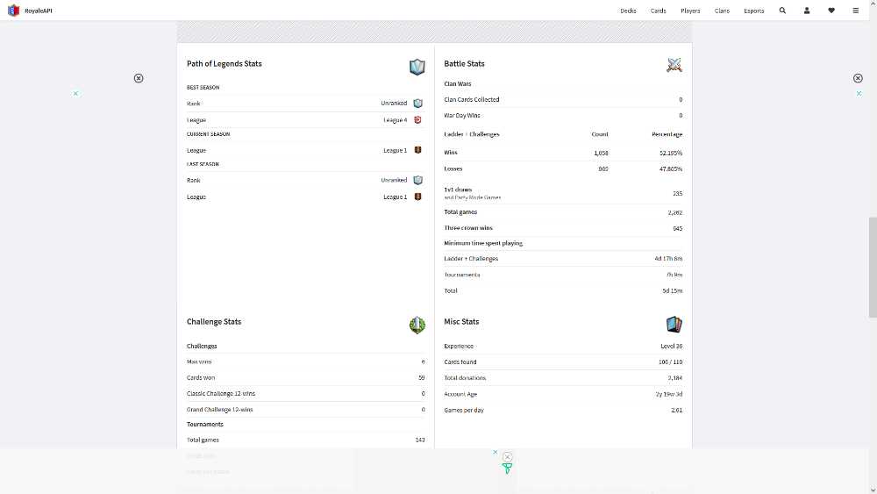The width and height of the screenshot is (877, 494).
Task: Open the search magnifier icon
Action: (782, 11)
